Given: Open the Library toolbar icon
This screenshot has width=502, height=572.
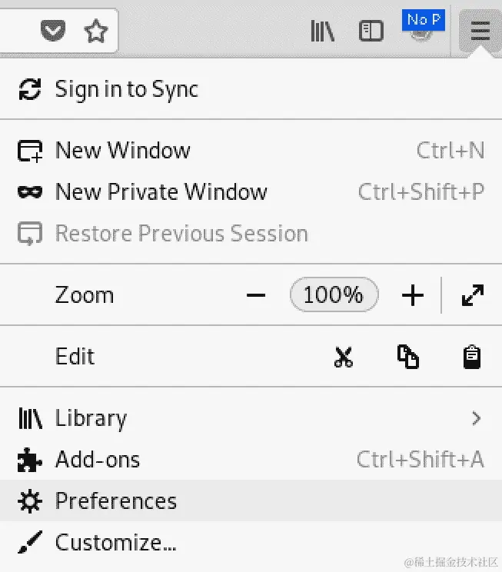Looking at the screenshot, I should (x=323, y=31).
